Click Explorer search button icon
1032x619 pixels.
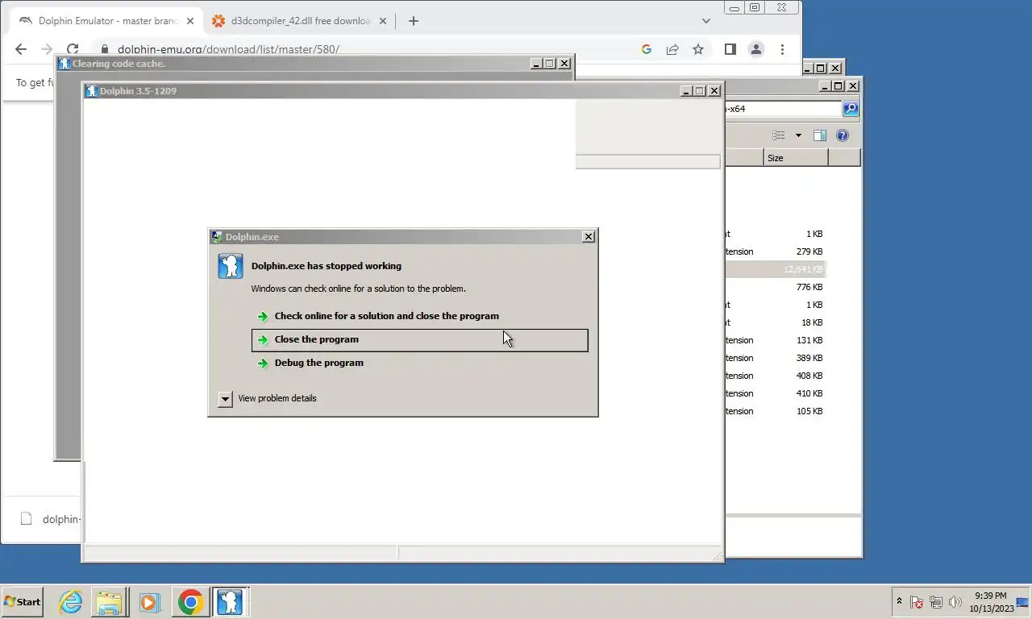tap(851, 108)
